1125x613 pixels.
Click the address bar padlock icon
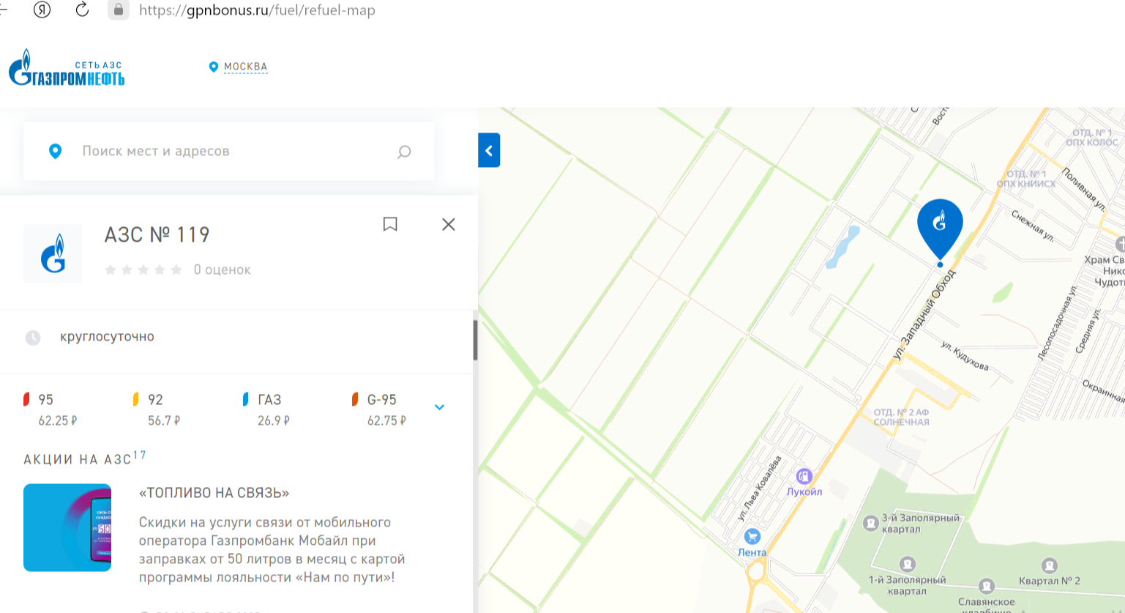tap(118, 10)
